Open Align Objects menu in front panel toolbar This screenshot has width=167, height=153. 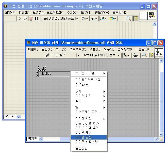coord(85,19)
